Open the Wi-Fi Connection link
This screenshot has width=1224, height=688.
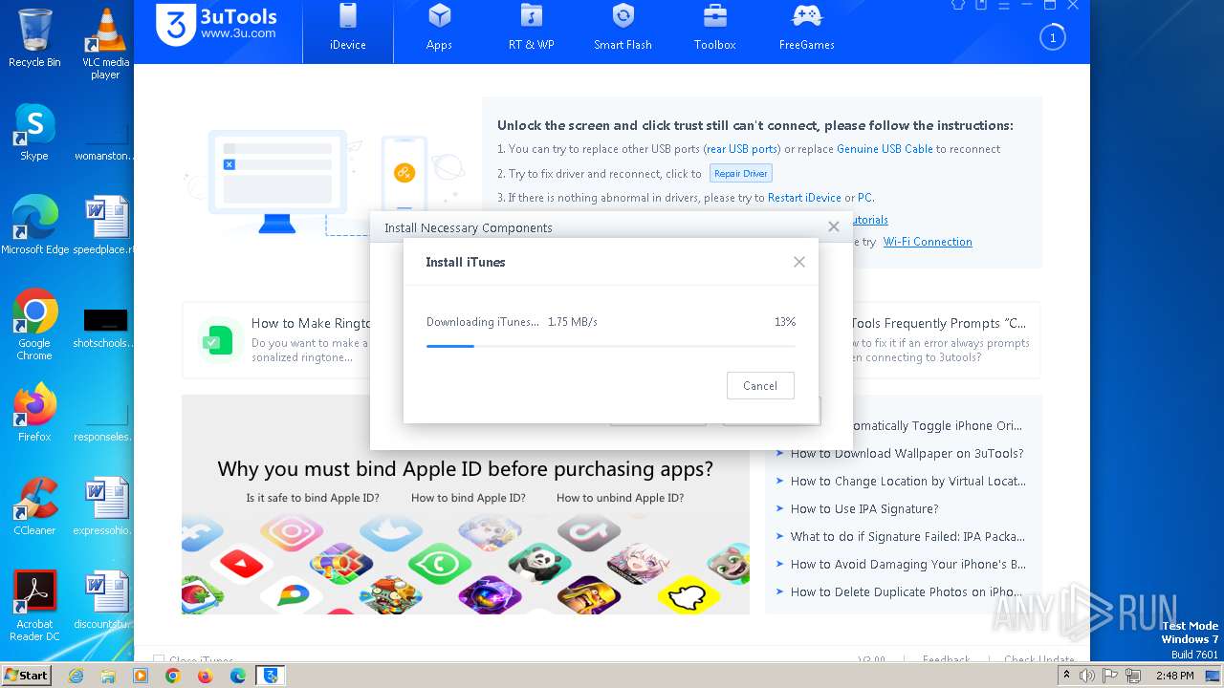pyautogui.click(x=928, y=242)
